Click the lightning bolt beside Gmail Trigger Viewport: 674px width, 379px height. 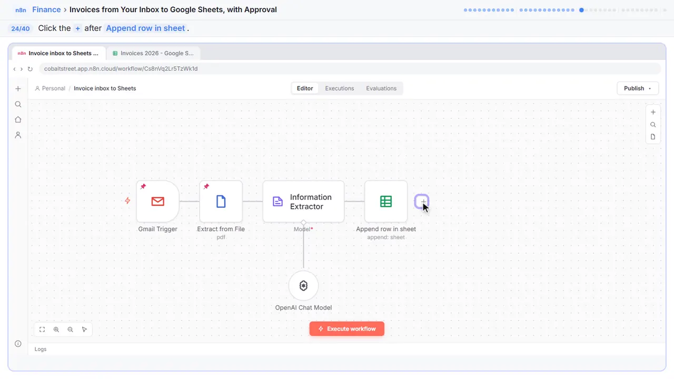(127, 201)
